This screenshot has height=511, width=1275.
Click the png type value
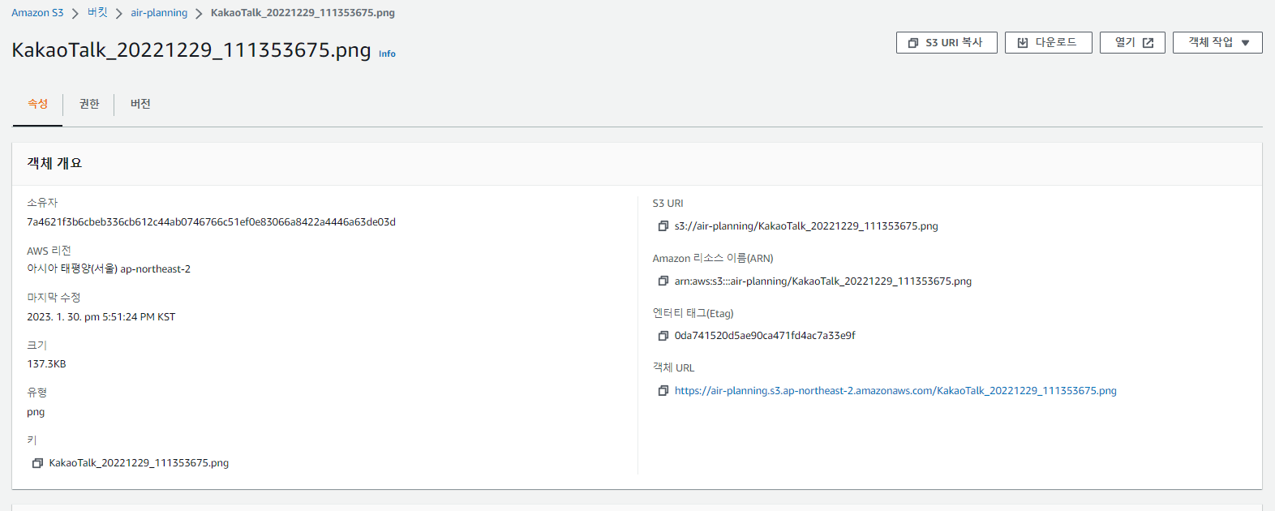[36, 412]
